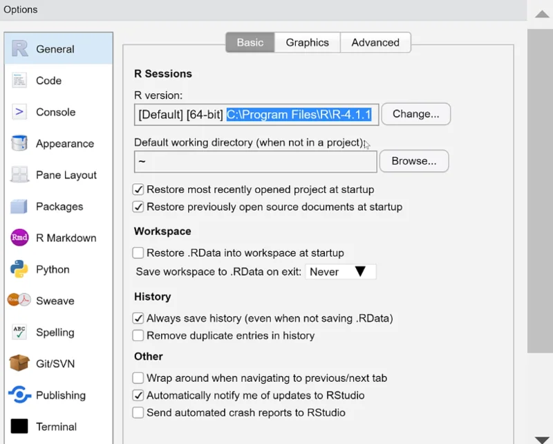Disable restore most recently opened project
Viewport: 553px width, 444px height.
(138, 189)
